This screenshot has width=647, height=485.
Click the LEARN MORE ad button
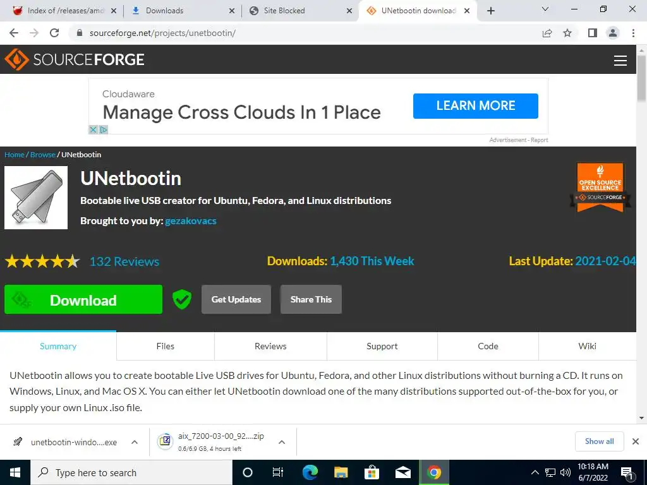(475, 106)
